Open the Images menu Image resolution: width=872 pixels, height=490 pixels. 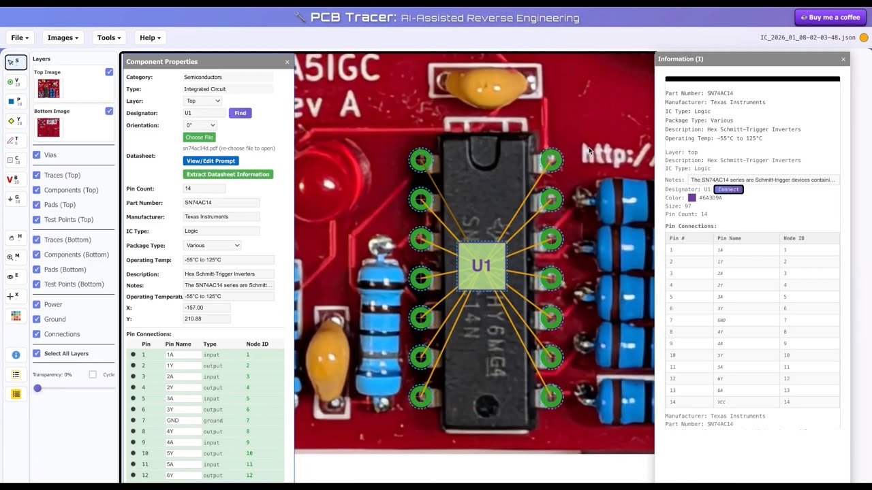coord(63,37)
